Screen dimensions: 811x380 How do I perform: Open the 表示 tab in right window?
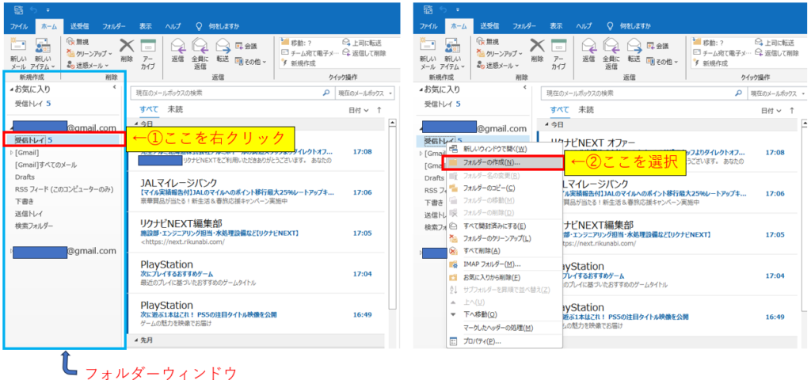[x=551, y=26]
